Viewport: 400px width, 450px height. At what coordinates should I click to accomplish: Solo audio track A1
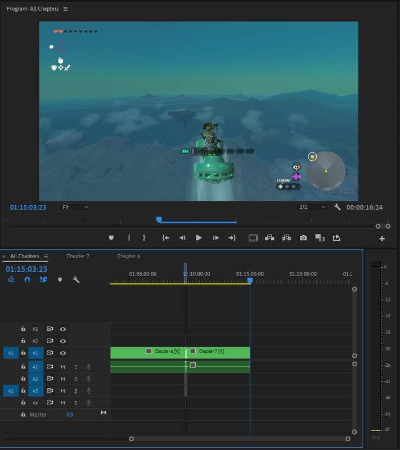[76, 367]
